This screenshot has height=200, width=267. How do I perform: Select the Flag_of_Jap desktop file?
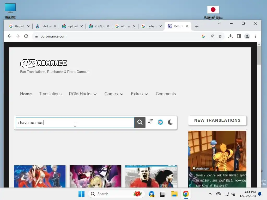click(213, 12)
